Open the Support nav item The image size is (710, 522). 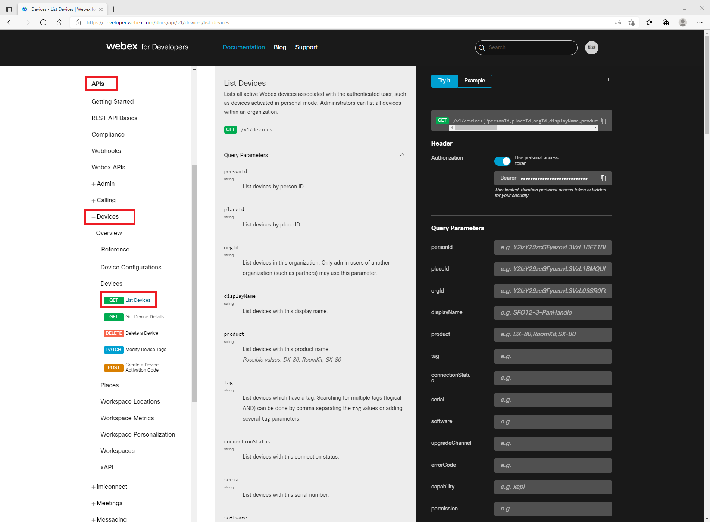point(306,47)
